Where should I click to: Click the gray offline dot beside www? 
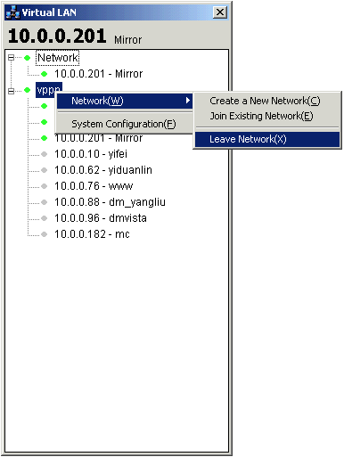click(45, 186)
